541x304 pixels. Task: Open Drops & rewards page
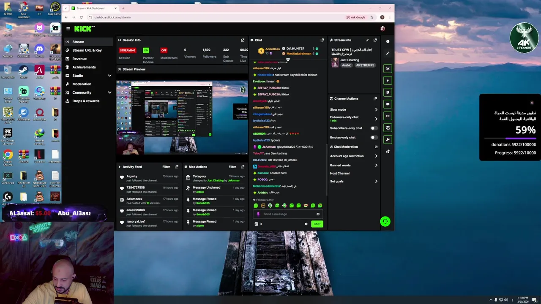tap(88, 101)
